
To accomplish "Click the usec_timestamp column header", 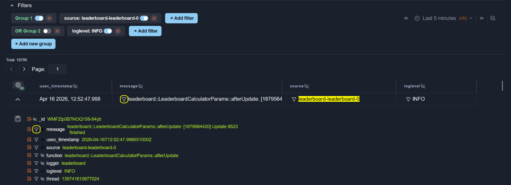I will (56, 86).
